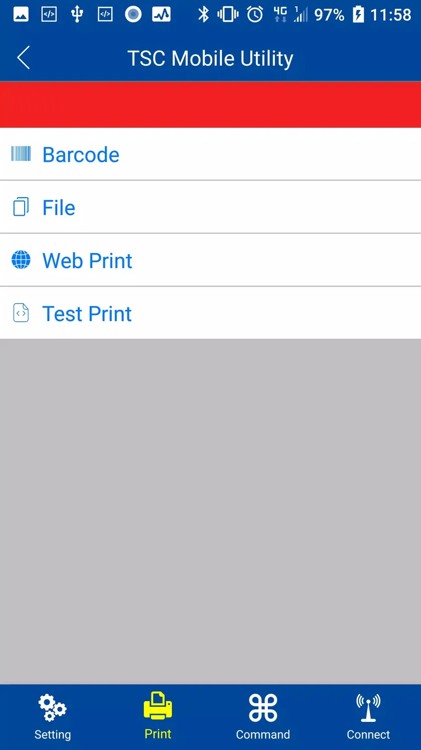The height and width of the screenshot is (750, 421).
Task: Switch to the Command tab label
Action: 263,735
